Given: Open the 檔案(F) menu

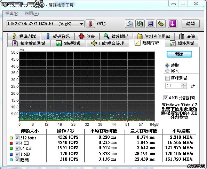Looking at the screenshot, I should point(12,14).
